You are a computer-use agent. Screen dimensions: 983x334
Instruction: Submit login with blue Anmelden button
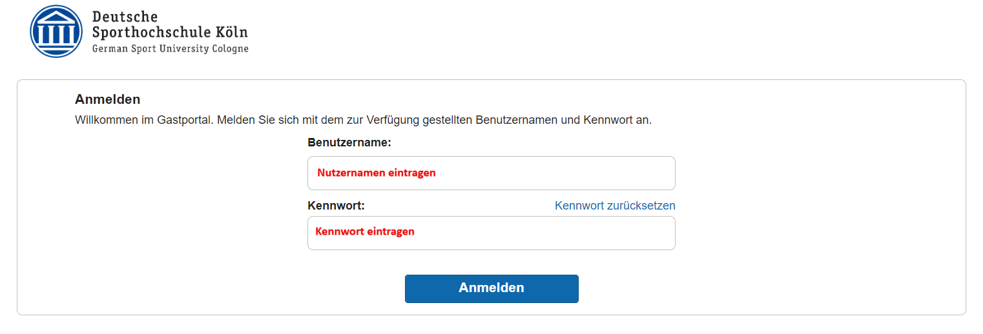point(492,288)
